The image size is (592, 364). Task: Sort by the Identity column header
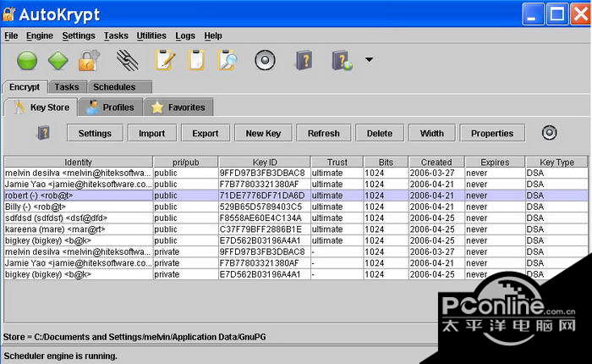click(x=78, y=163)
